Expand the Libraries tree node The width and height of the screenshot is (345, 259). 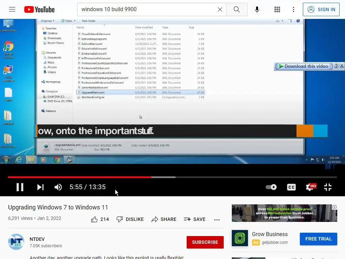pos(51,53)
